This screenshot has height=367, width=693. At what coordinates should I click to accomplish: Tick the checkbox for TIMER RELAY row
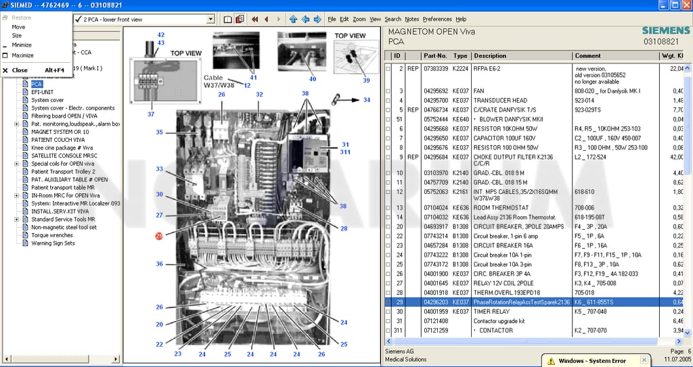click(388, 312)
